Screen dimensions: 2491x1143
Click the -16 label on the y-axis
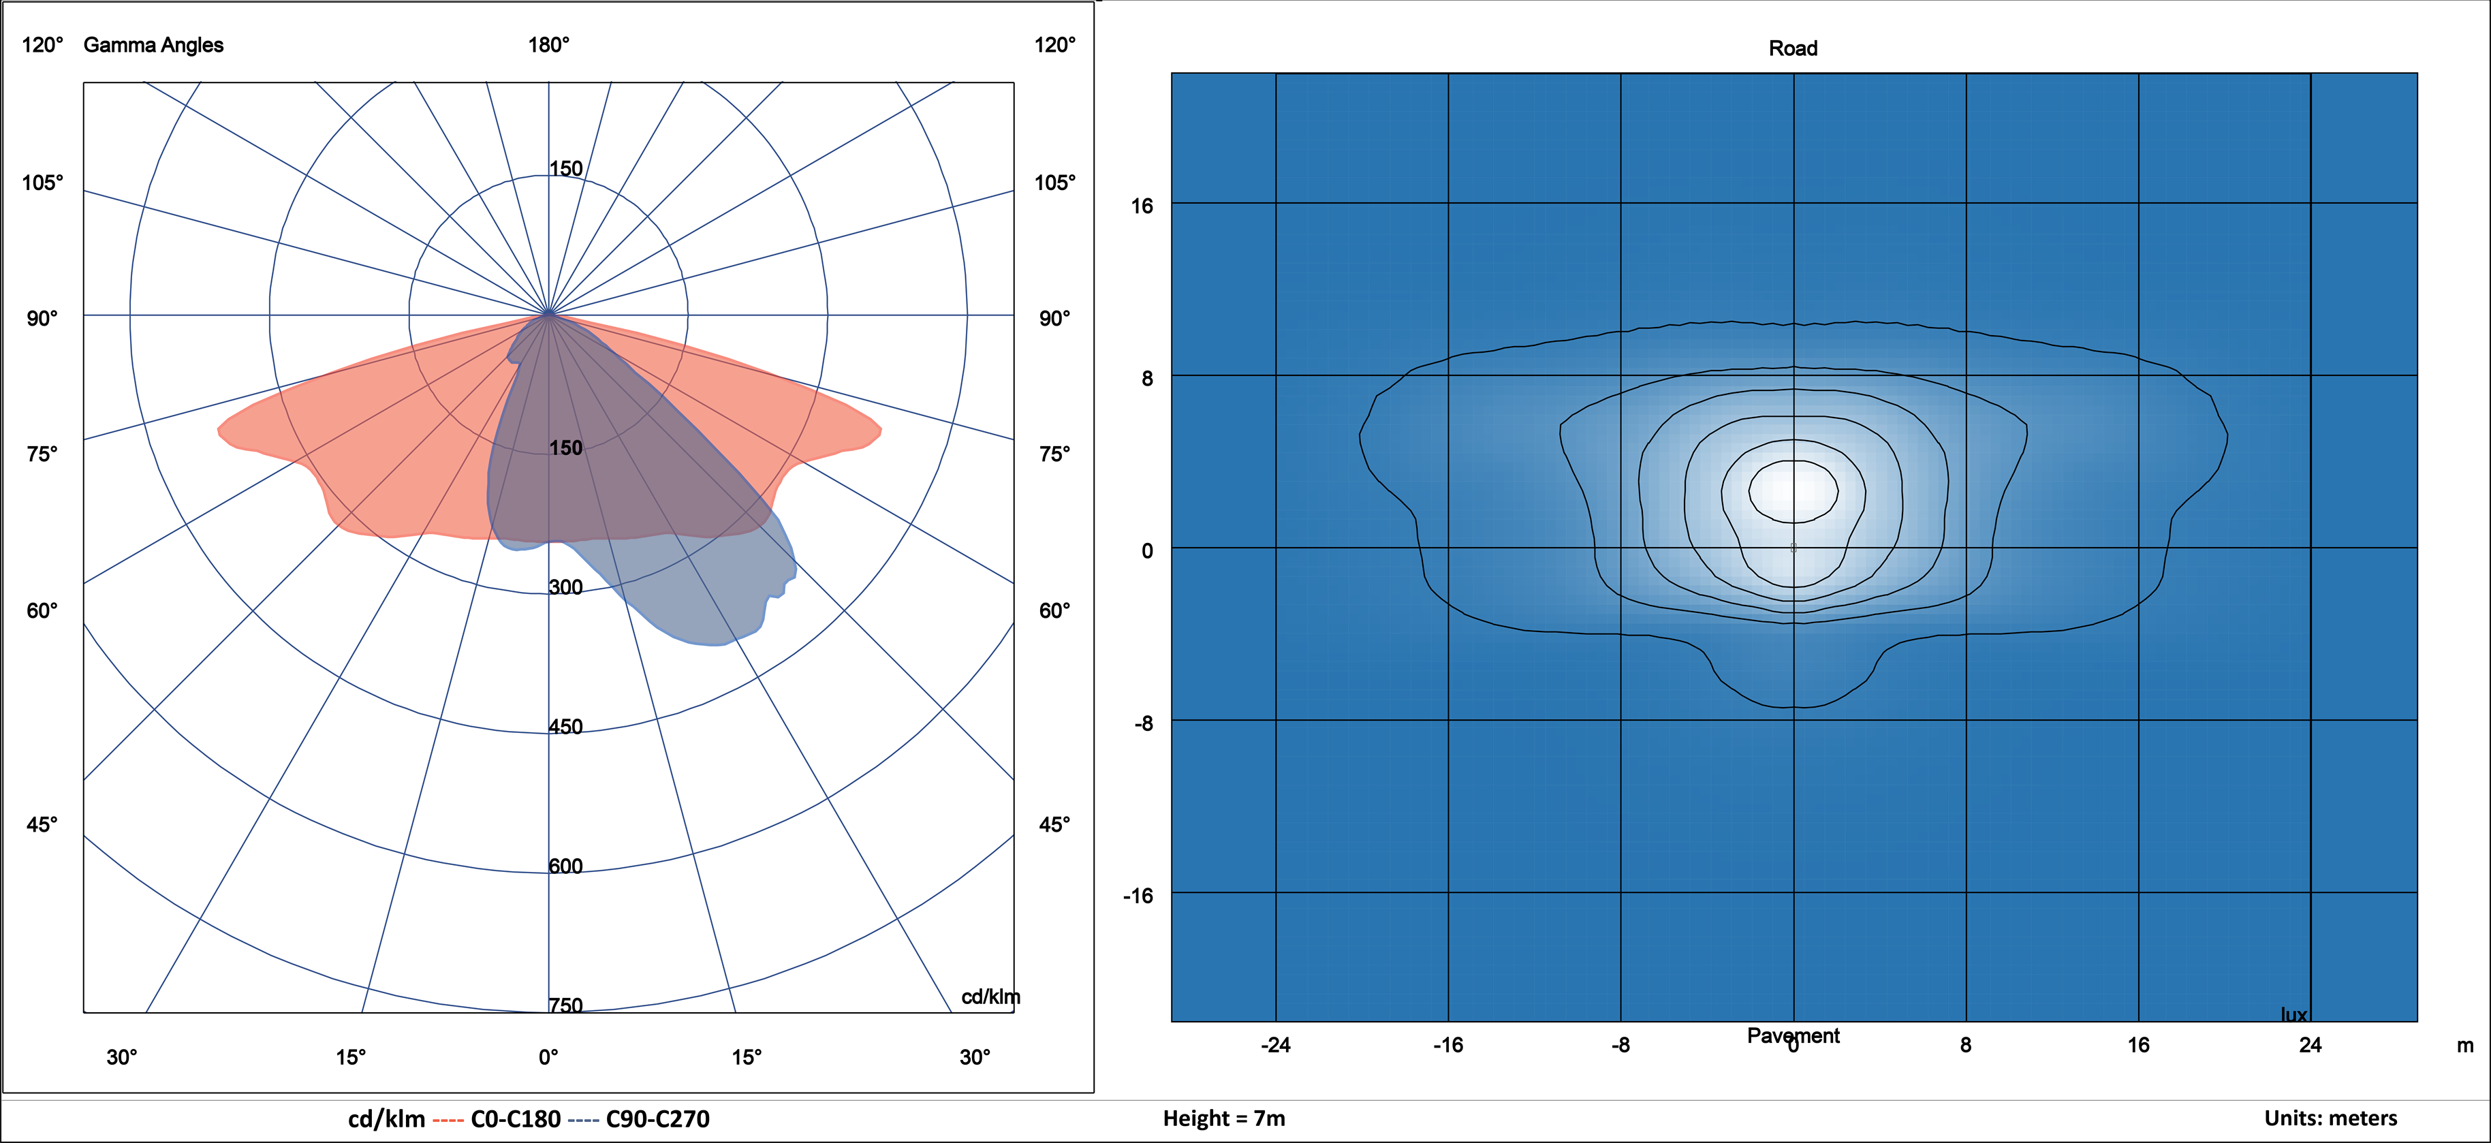1138,896
